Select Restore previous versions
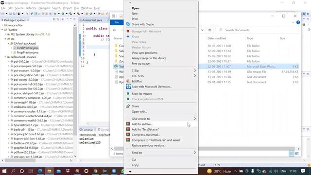Viewport: 311px width, 175px height. click(x=148, y=145)
